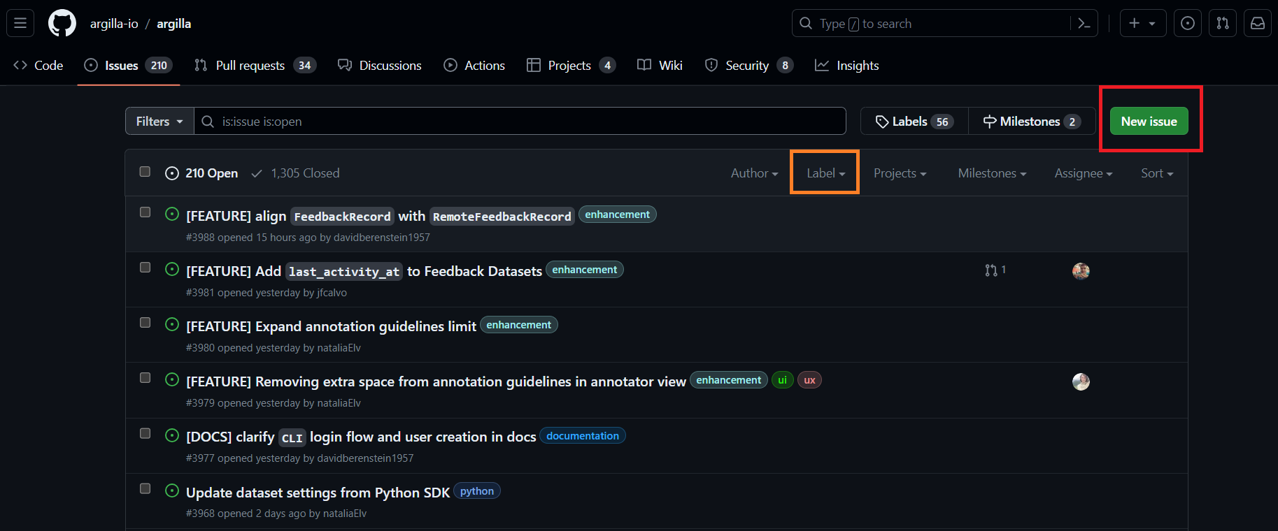Open the pull requests icon in header

point(1222,23)
